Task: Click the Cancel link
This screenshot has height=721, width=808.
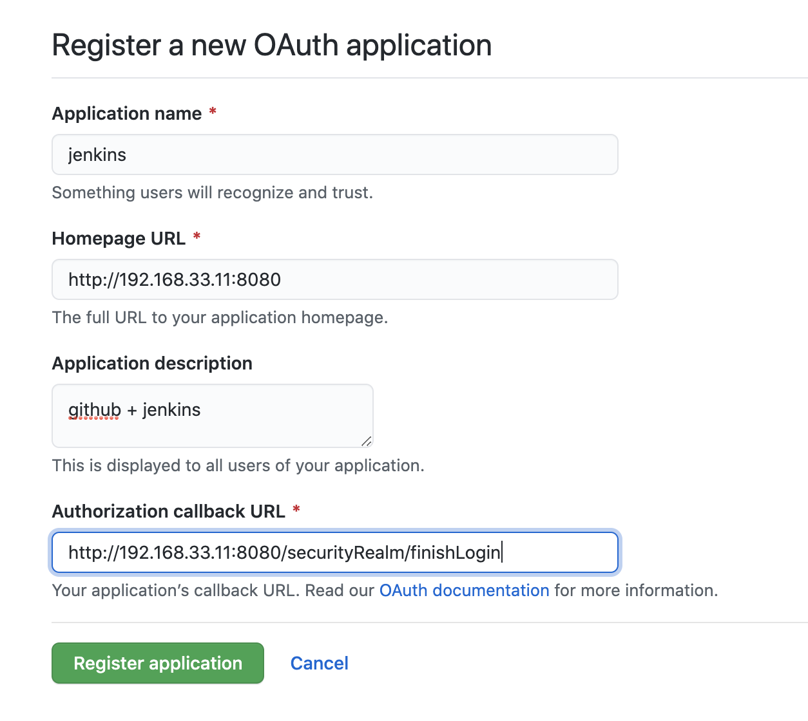Action: 319,663
